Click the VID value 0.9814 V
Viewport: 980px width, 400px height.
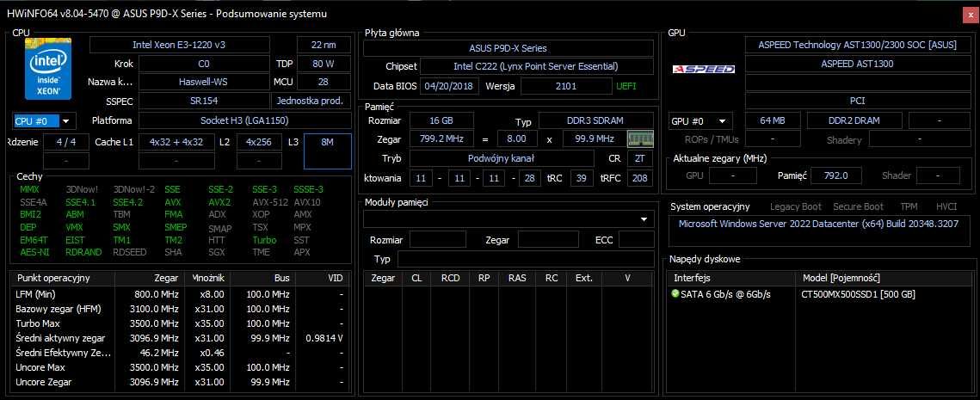[324, 338]
